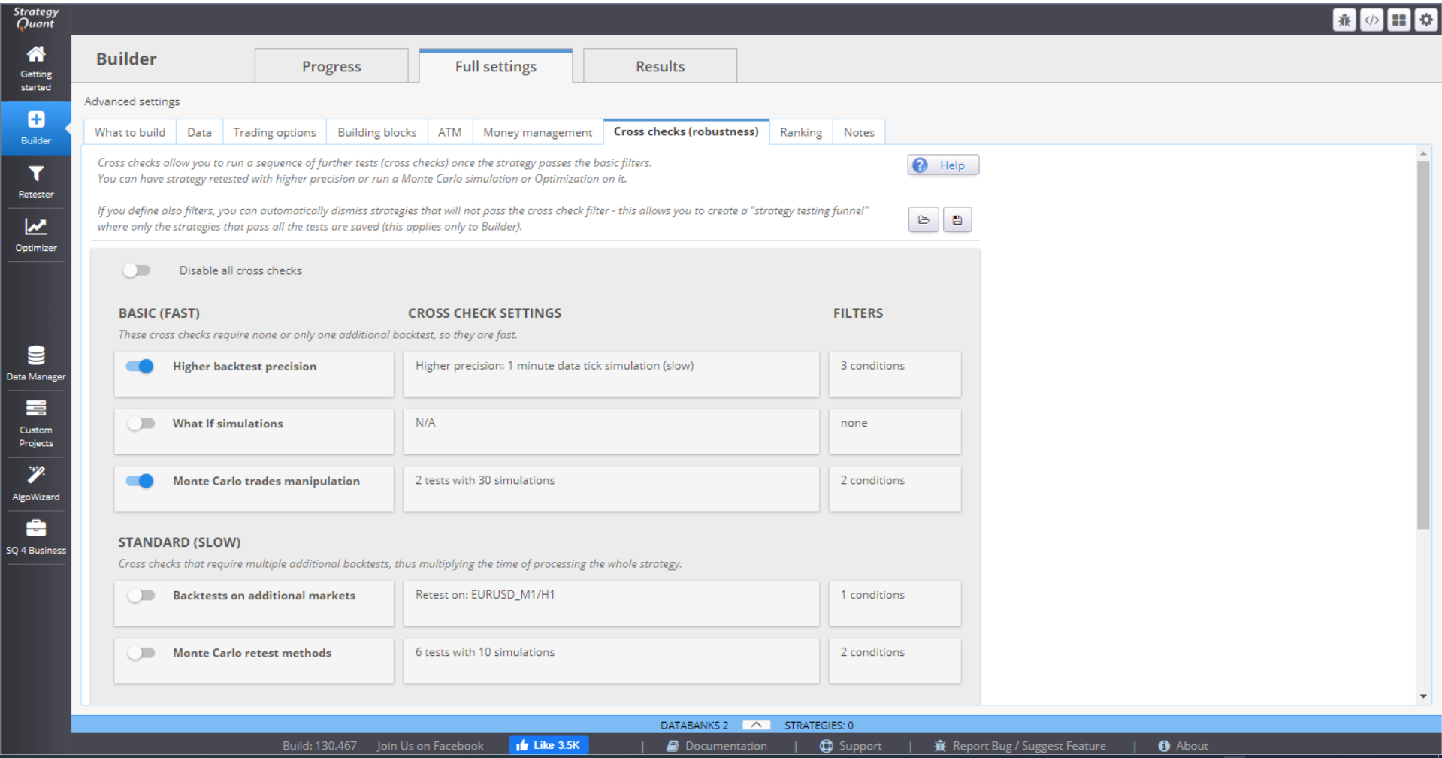Viewport: 1442px width, 758px height.
Task: Turn off Monte Carlo trades manipulation switch
Action: [140, 481]
